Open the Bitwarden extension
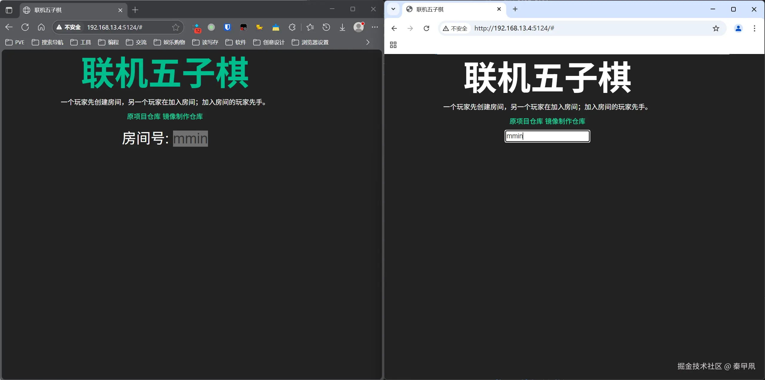The height and width of the screenshot is (380, 765). [x=227, y=27]
